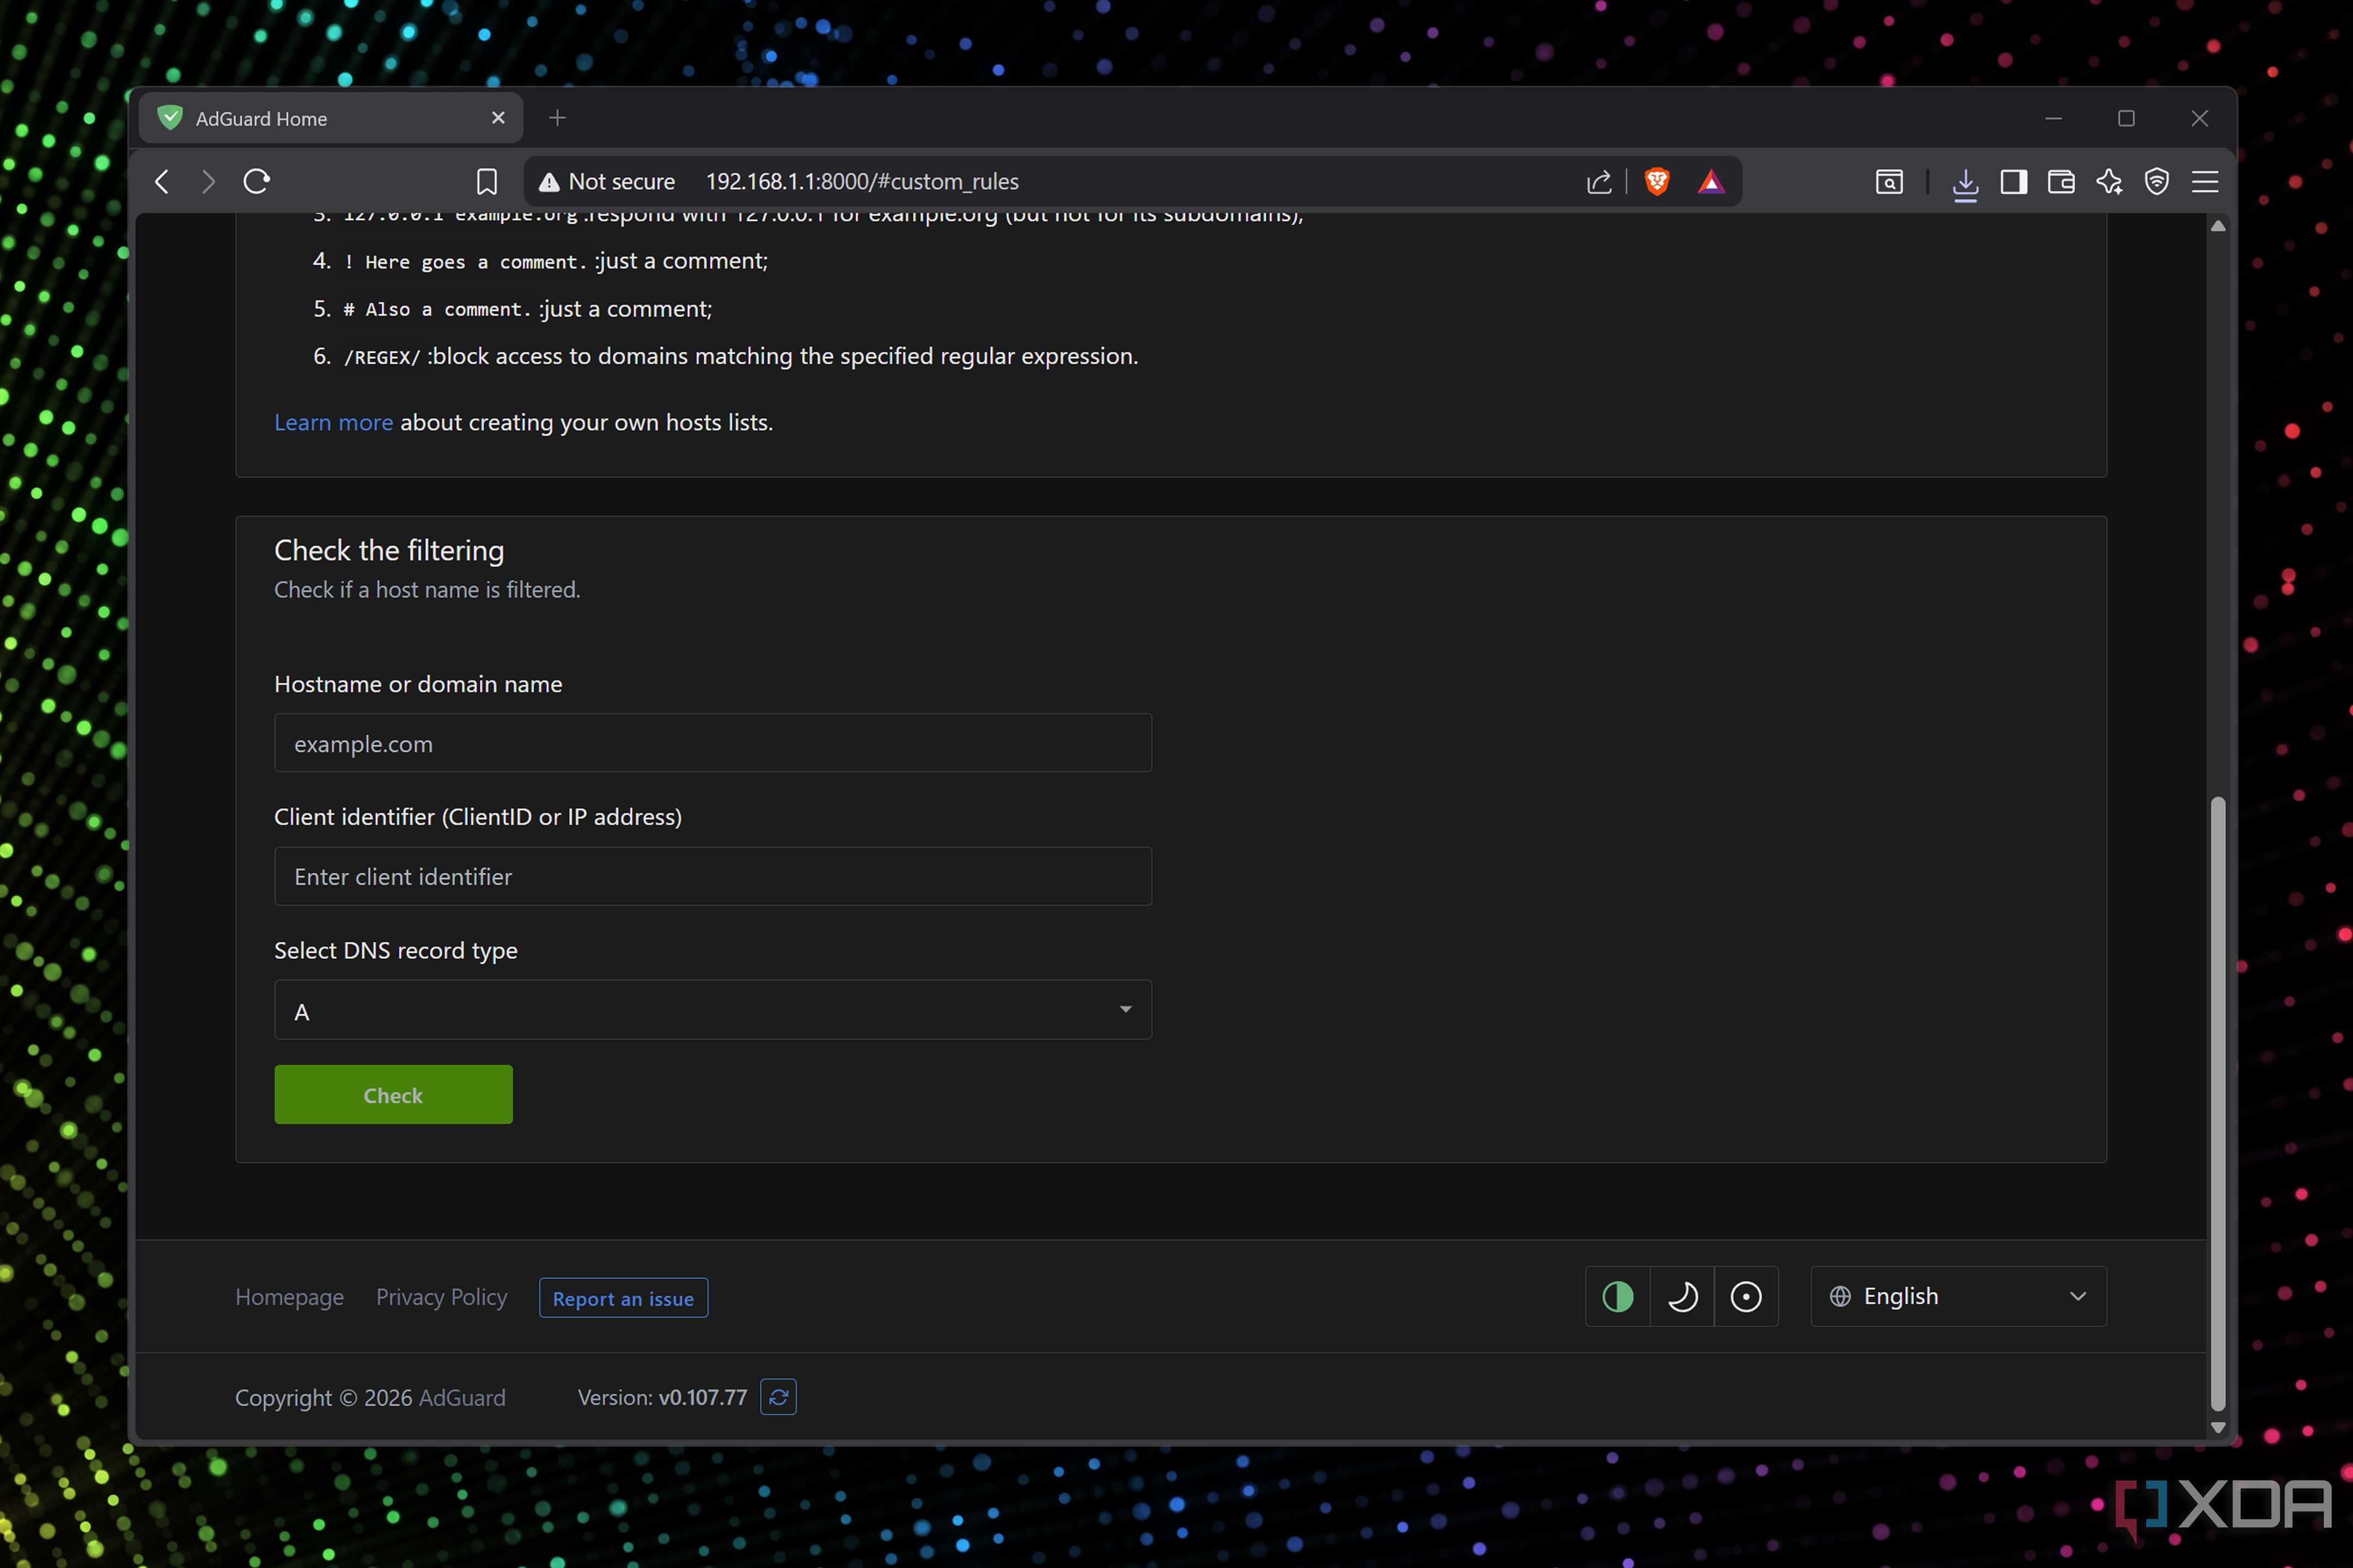
Task: Click the browser forward arrow
Action: 208,181
